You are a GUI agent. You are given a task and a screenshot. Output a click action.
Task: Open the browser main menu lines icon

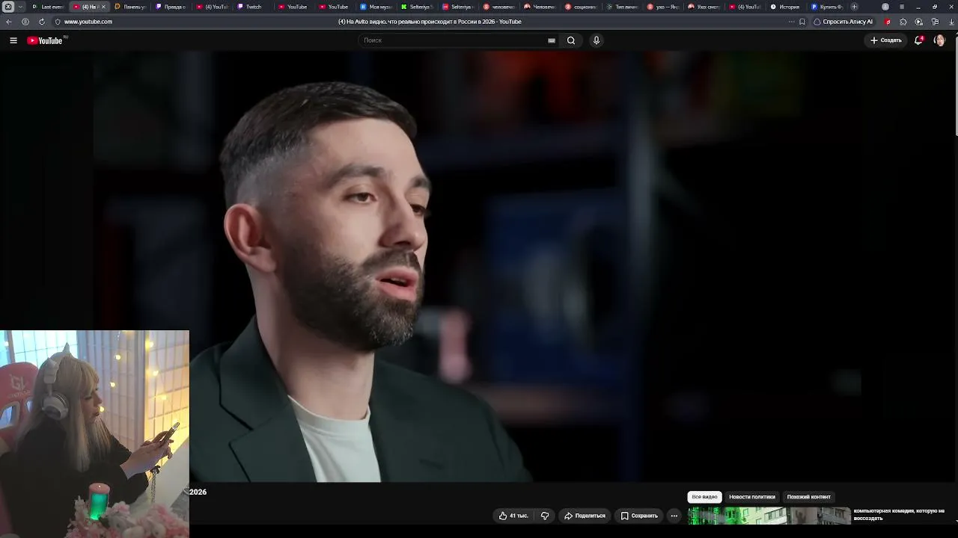[902, 7]
